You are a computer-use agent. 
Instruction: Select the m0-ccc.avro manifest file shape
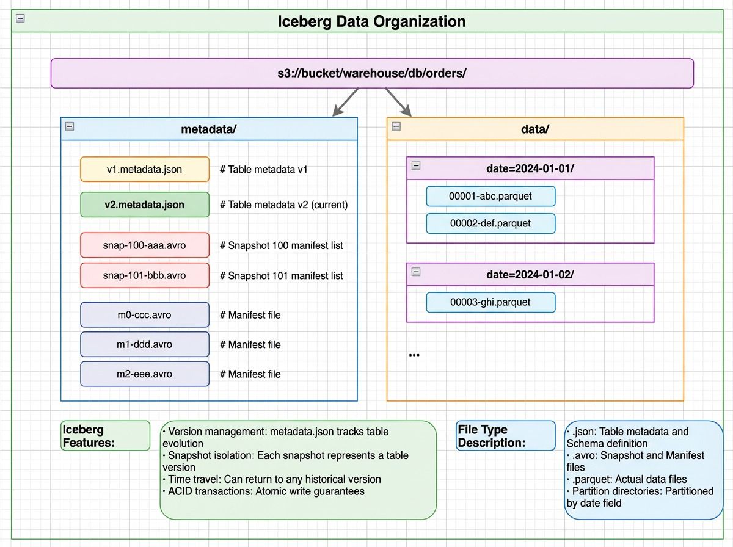144,314
